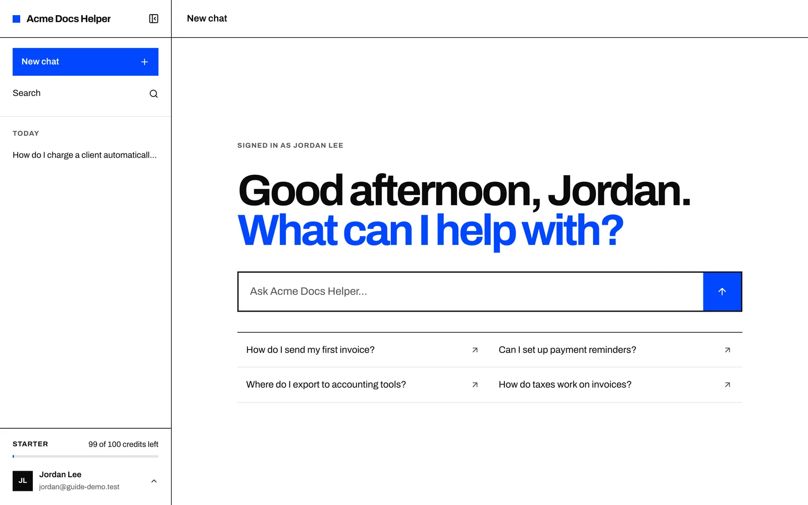The height and width of the screenshot is (505, 808).
Task: Click the 'Good afternoon, Jordan.' heading
Action: 464,191
